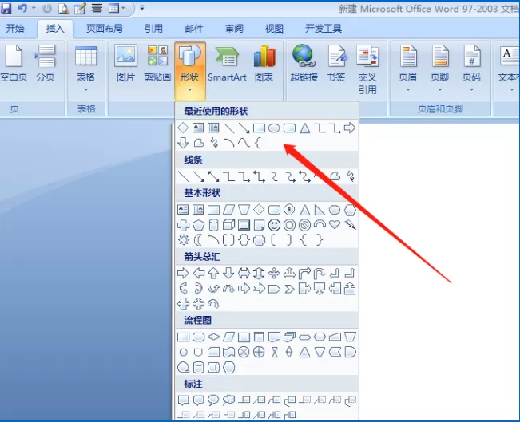This screenshot has height=422, width=520.
Task: Click the Save icon in quick access toolbar
Action: tap(6, 8)
